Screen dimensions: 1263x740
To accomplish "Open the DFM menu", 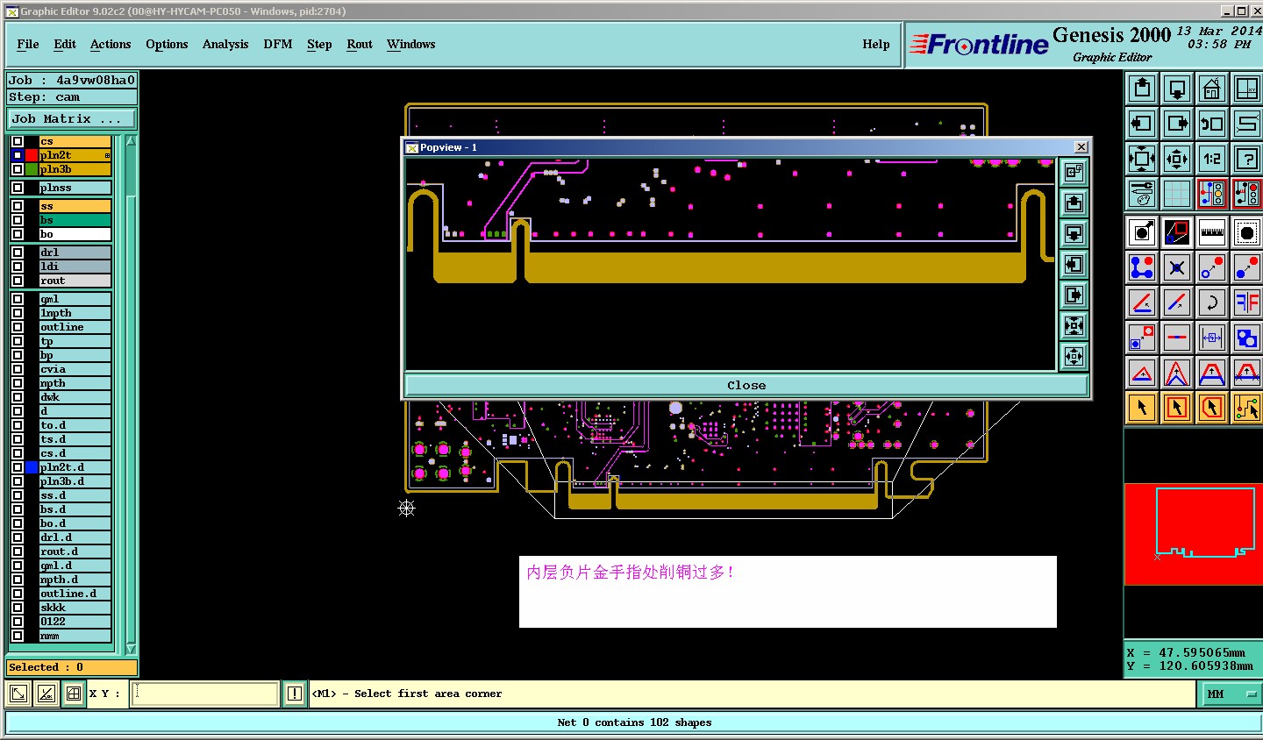I will tap(278, 44).
